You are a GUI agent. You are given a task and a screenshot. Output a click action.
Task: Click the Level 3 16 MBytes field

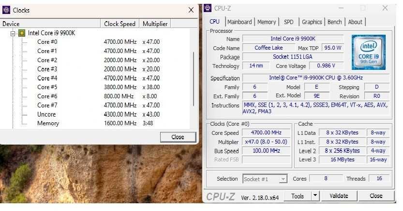pos(342,159)
